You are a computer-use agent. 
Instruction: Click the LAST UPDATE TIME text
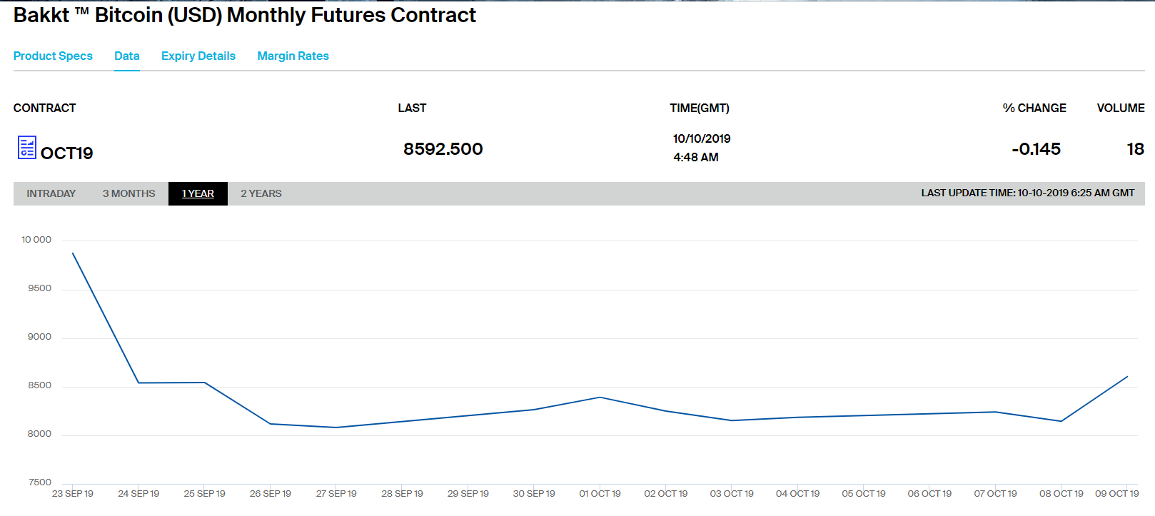1028,193
